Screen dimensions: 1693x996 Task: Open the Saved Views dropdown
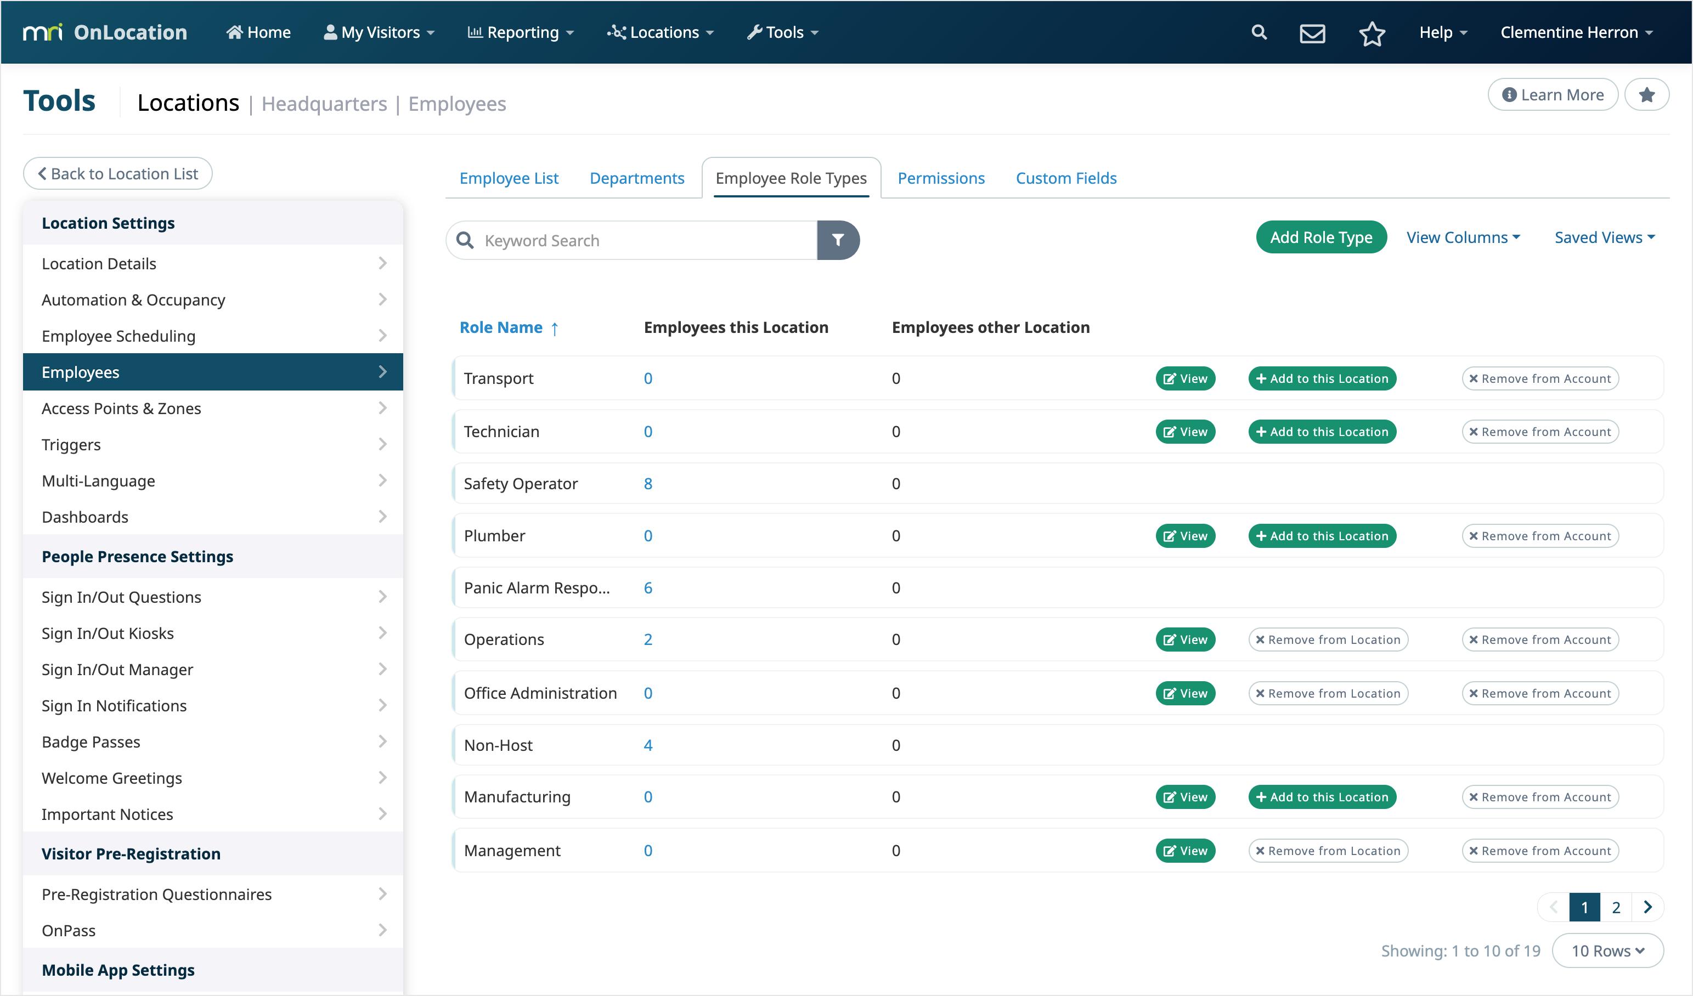point(1604,237)
